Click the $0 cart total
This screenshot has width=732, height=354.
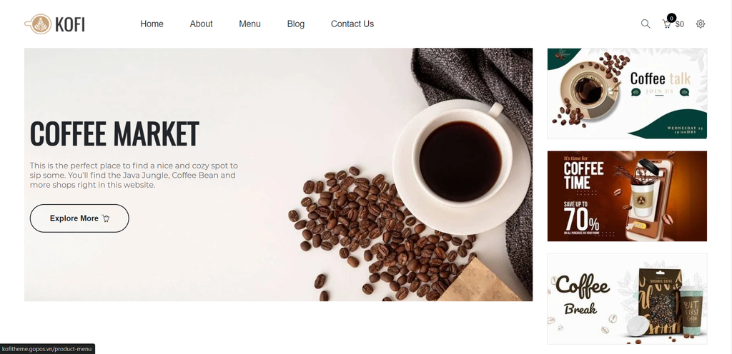click(680, 24)
